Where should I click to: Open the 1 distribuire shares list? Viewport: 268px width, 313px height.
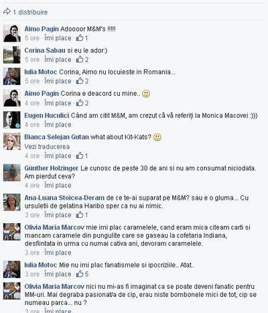pos(30,12)
